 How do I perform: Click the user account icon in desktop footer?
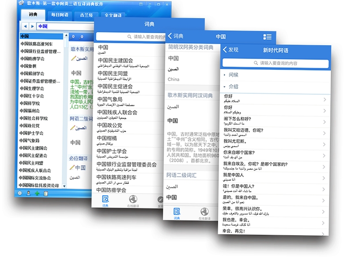click(x=29, y=193)
